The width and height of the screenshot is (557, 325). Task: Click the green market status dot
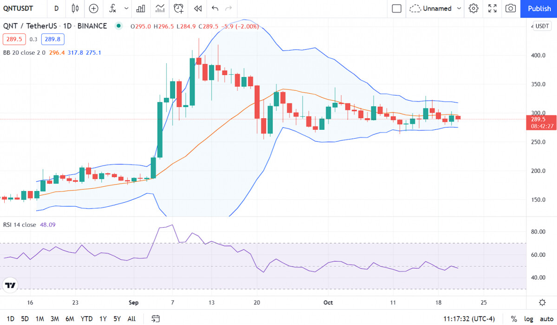(119, 26)
